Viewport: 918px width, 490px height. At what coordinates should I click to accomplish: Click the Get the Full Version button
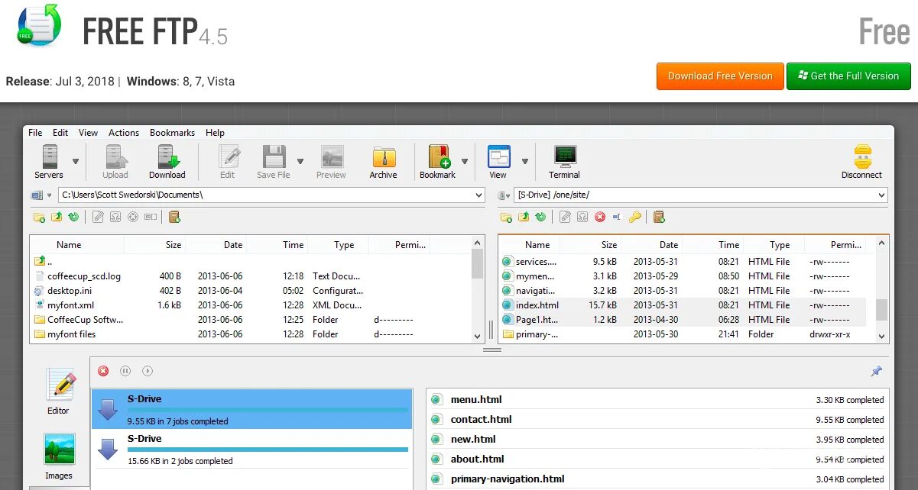point(848,76)
